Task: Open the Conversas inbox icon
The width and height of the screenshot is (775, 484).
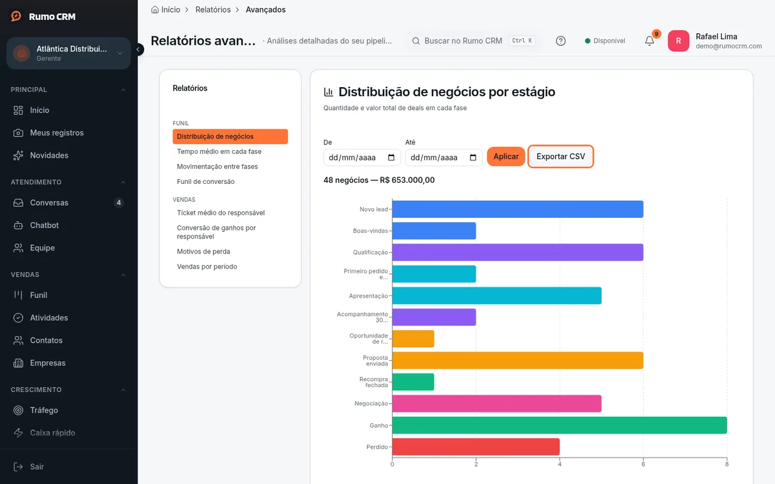Action: (x=19, y=203)
